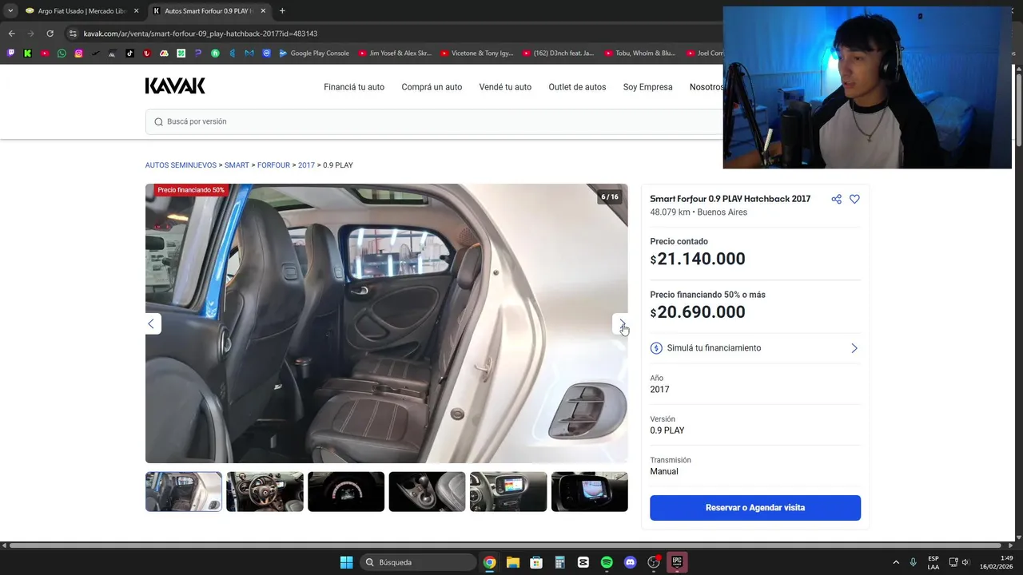This screenshot has width=1023, height=575.
Task: Select first rear seat thumbnail
Action: [184, 491]
